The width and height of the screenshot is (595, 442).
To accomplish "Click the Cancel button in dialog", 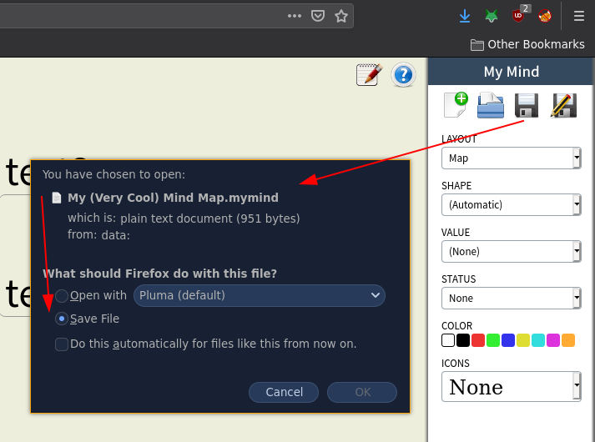I will (284, 392).
